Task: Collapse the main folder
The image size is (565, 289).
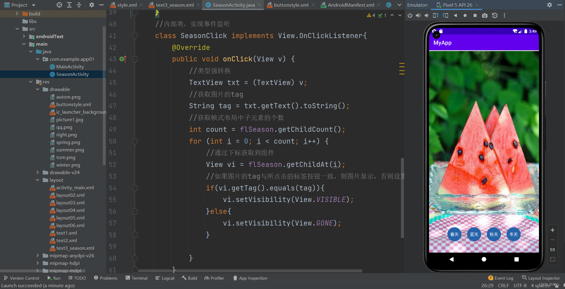Action: click(24, 44)
